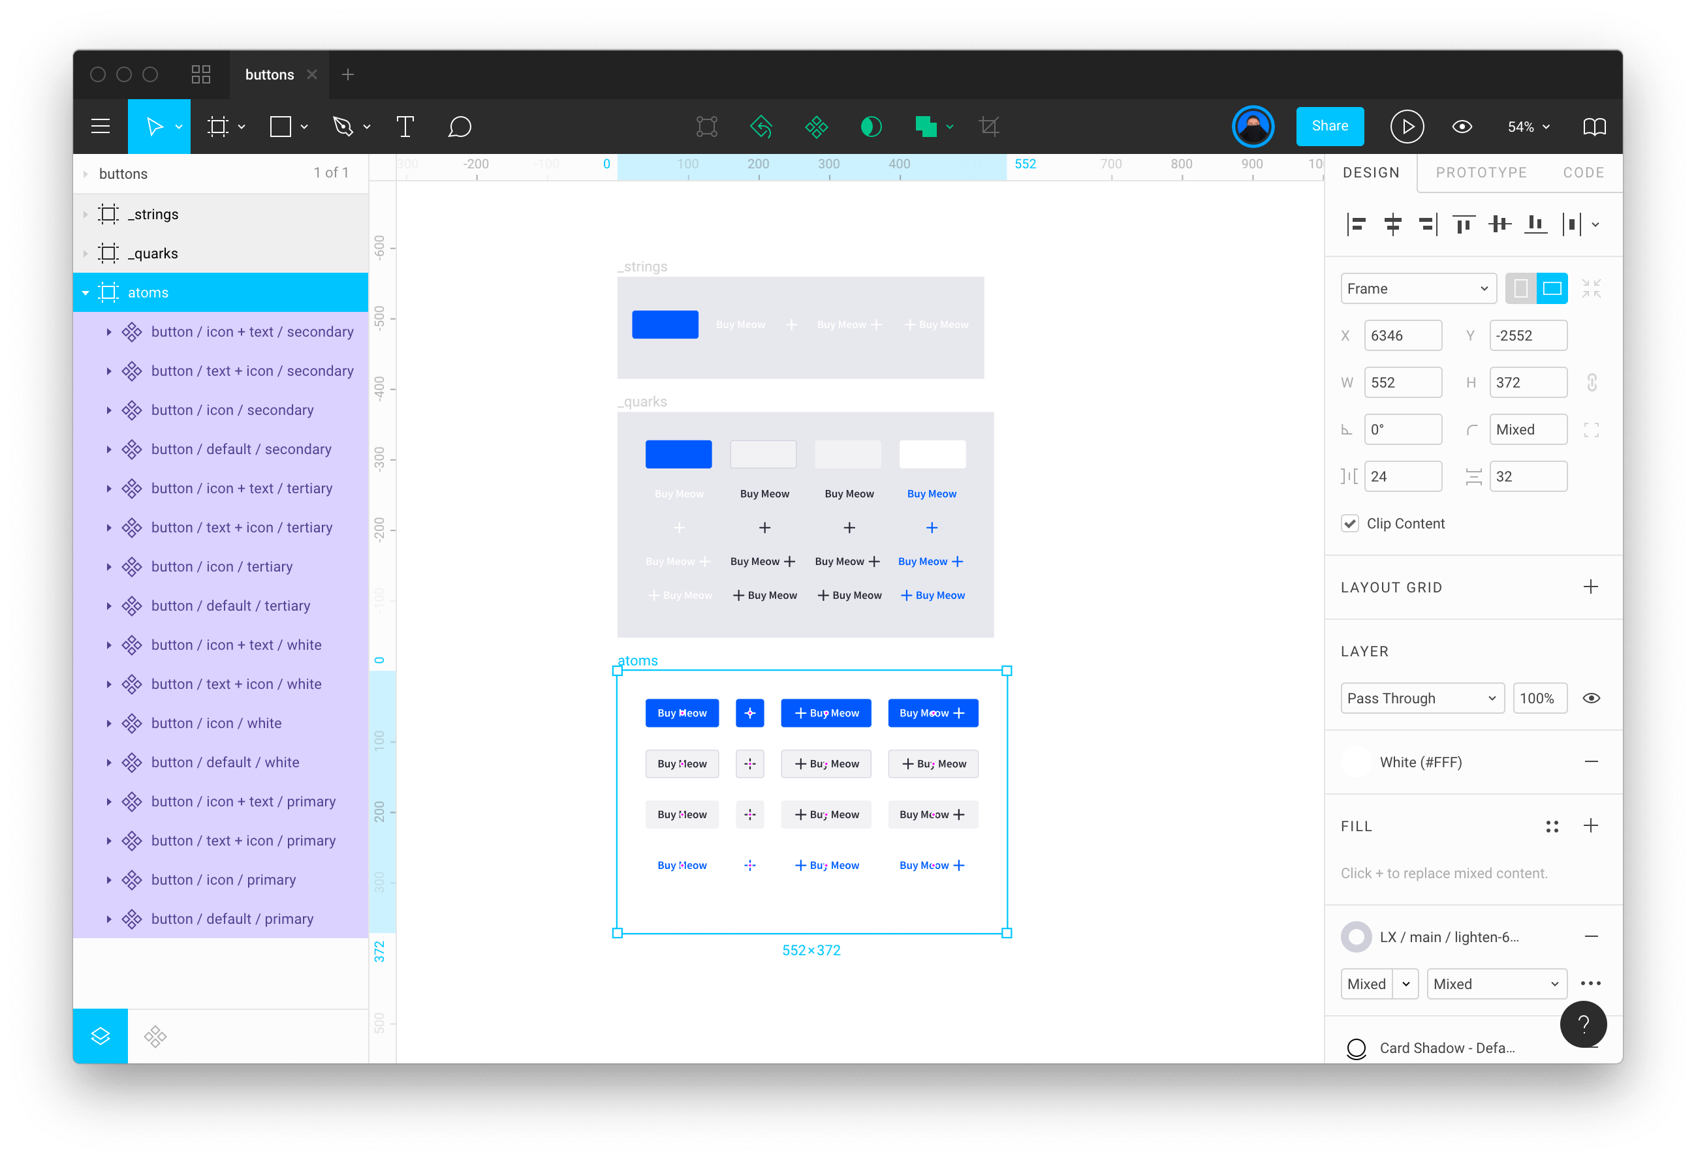Click the Share button
This screenshot has width=1696, height=1160.
coord(1329,126)
